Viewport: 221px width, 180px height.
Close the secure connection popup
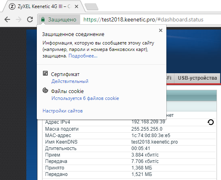point(161,30)
